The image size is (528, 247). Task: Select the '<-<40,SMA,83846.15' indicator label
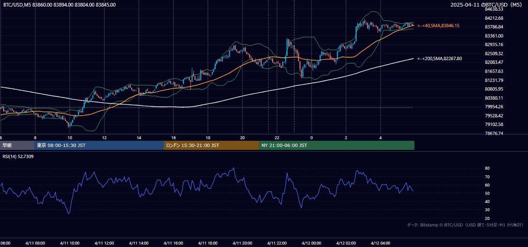click(x=438, y=26)
